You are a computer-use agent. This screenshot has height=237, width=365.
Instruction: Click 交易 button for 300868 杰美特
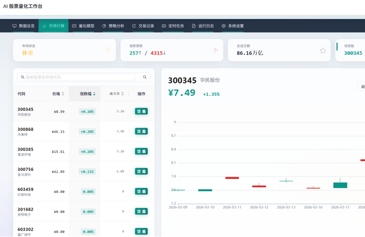[141, 131]
